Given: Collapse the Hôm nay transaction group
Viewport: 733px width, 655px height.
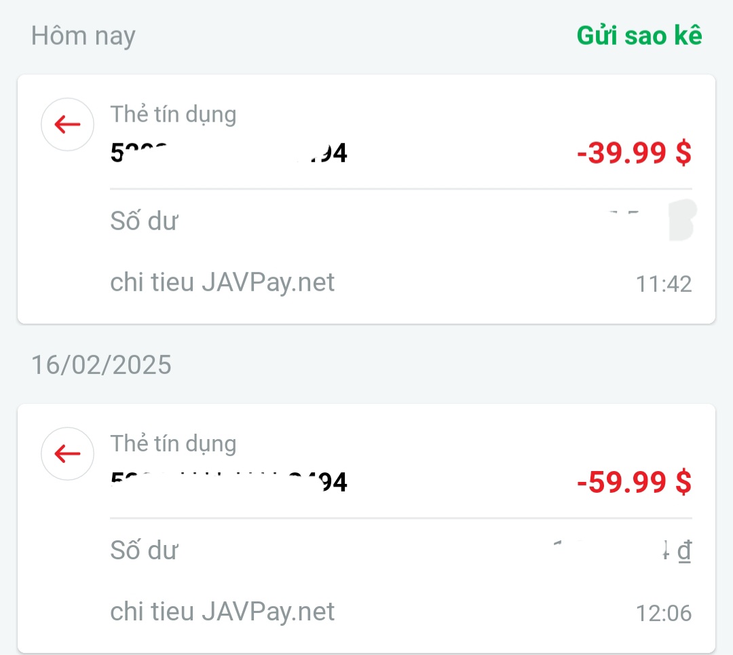Looking at the screenshot, I should pyautogui.click(x=83, y=35).
